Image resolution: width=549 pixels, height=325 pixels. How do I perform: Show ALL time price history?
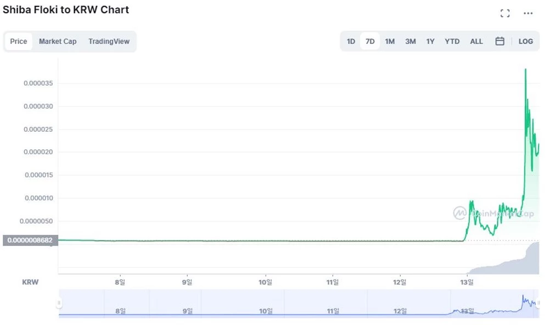[x=477, y=41]
